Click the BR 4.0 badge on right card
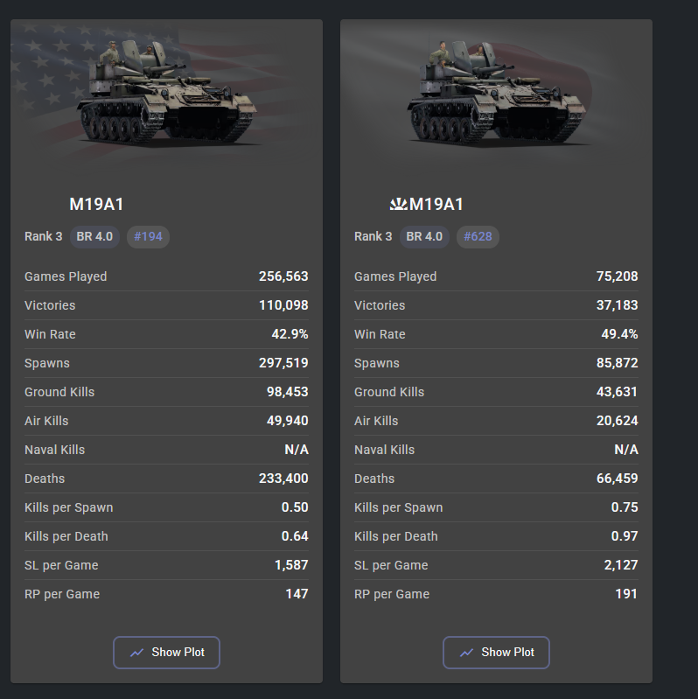The height and width of the screenshot is (699, 698). pyautogui.click(x=424, y=237)
